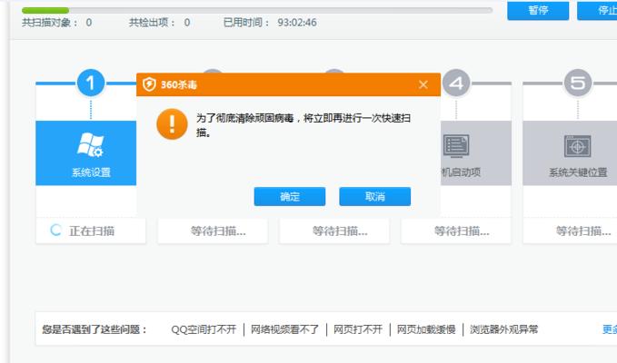Click the 系统关键位置 label

tap(578, 172)
